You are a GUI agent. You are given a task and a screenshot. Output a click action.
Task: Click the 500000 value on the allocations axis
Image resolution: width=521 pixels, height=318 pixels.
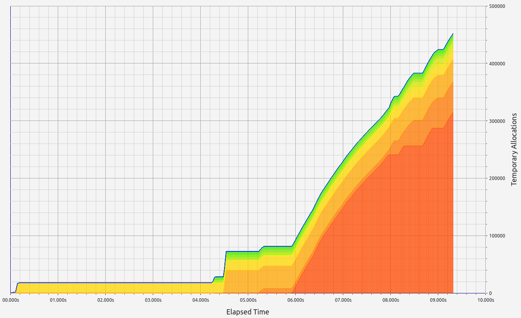click(496, 6)
